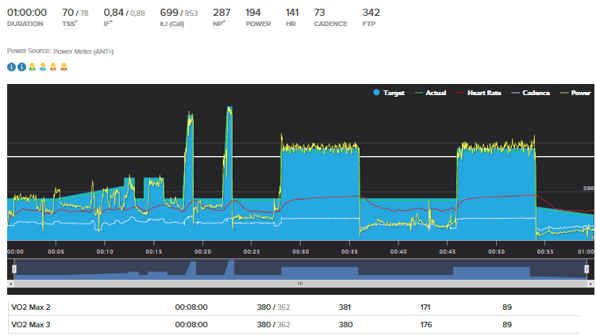Click the last brown achievement badge icon

tap(63, 67)
